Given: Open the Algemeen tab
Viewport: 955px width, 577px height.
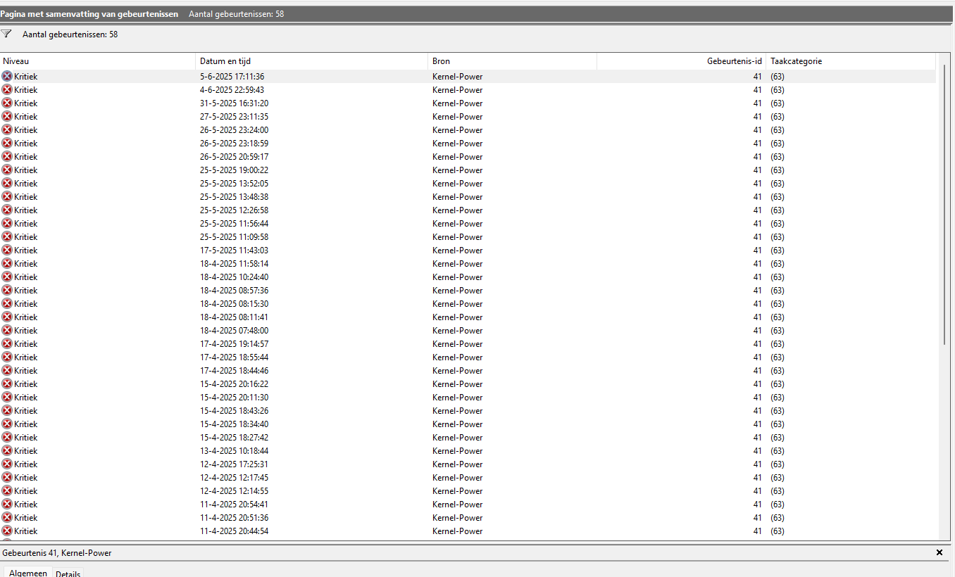Looking at the screenshot, I should click(x=28, y=573).
